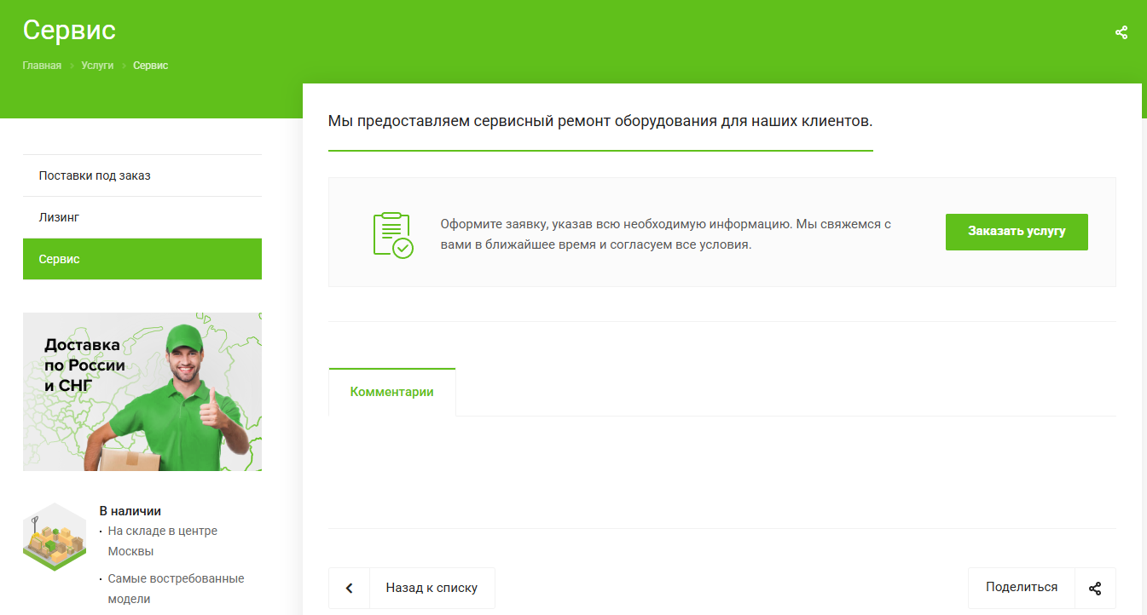Viewport: 1147px width, 615px height.
Task: Click the back arrow chevron icon
Action: coord(350,589)
